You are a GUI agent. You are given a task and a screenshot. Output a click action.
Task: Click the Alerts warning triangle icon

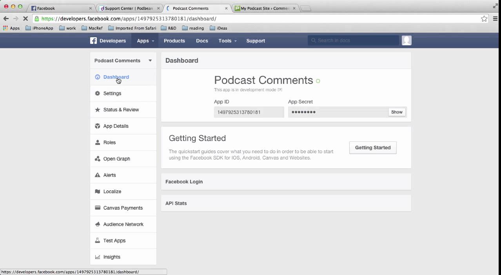click(x=98, y=175)
